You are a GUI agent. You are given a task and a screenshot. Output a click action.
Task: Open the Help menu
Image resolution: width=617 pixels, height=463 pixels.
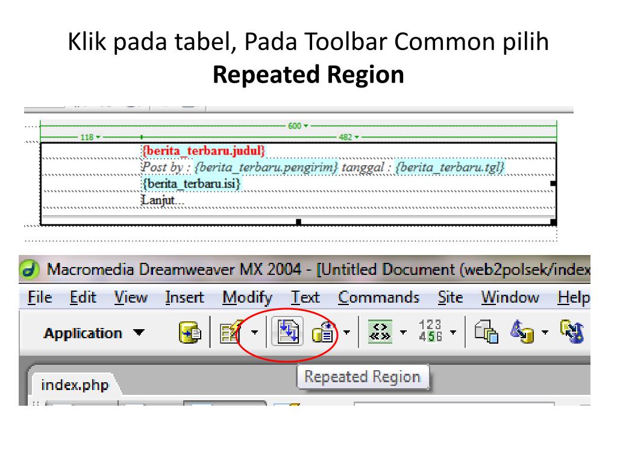pos(574,298)
